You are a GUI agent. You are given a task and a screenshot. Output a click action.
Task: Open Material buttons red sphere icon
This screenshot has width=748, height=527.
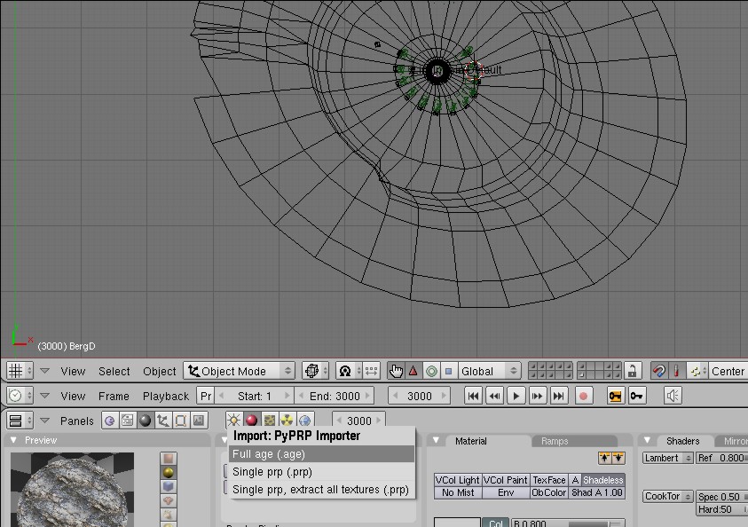(x=251, y=421)
